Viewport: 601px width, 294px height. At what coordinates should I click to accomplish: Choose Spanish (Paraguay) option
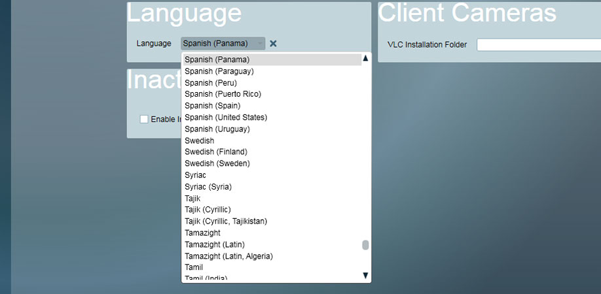click(x=219, y=71)
